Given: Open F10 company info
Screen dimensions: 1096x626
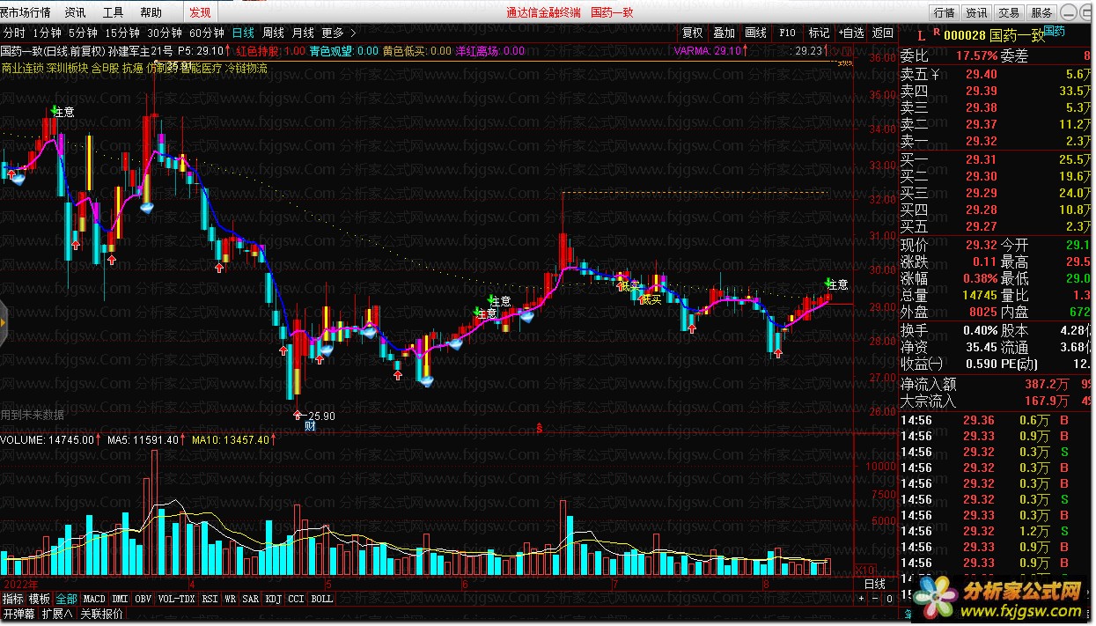Looking at the screenshot, I should [787, 33].
